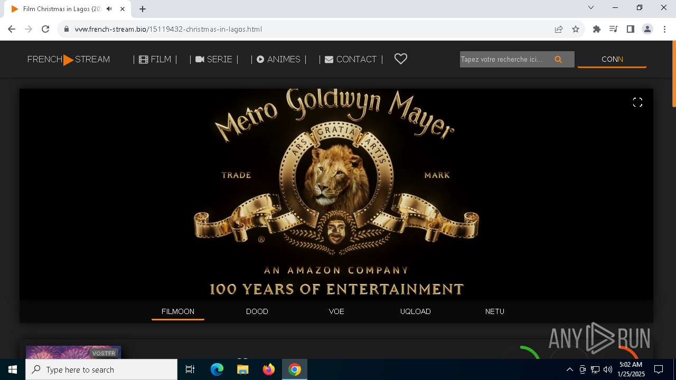
Task: Go forward in browser history
Action: [x=29, y=29]
